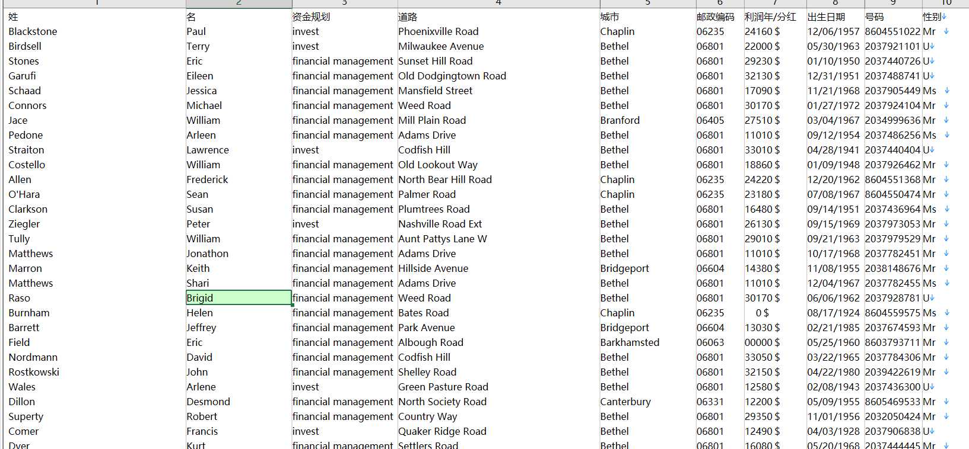Select the O'Hara surname cell
Image resolution: width=969 pixels, height=449 pixels.
(97, 194)
